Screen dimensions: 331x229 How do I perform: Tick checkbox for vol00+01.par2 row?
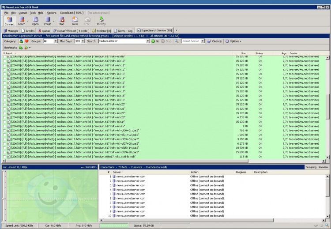[4, 131]
